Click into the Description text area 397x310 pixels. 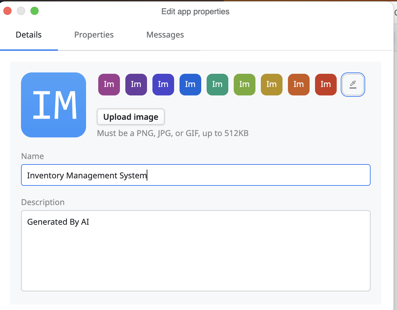[x=196, y=250]
